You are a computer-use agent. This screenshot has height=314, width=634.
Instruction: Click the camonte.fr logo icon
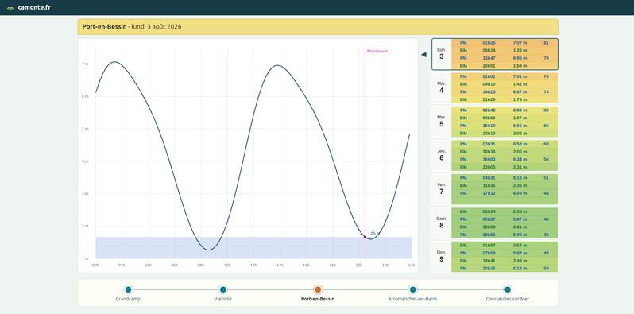pyautogui.click(x=10, y=8)
